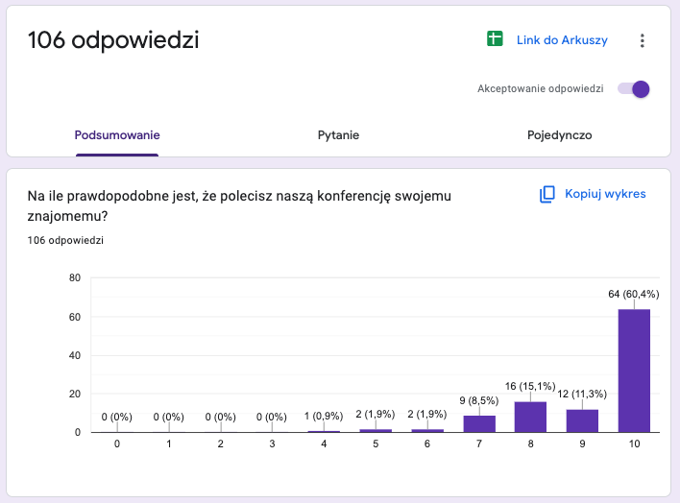Open the three-dot more options menu
The height and width of the screenshot is (503, 680).
coord(643,40)
